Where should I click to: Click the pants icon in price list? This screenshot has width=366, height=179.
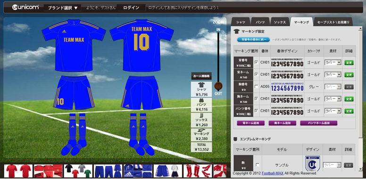pyautogui.click(x=201, y=100)
